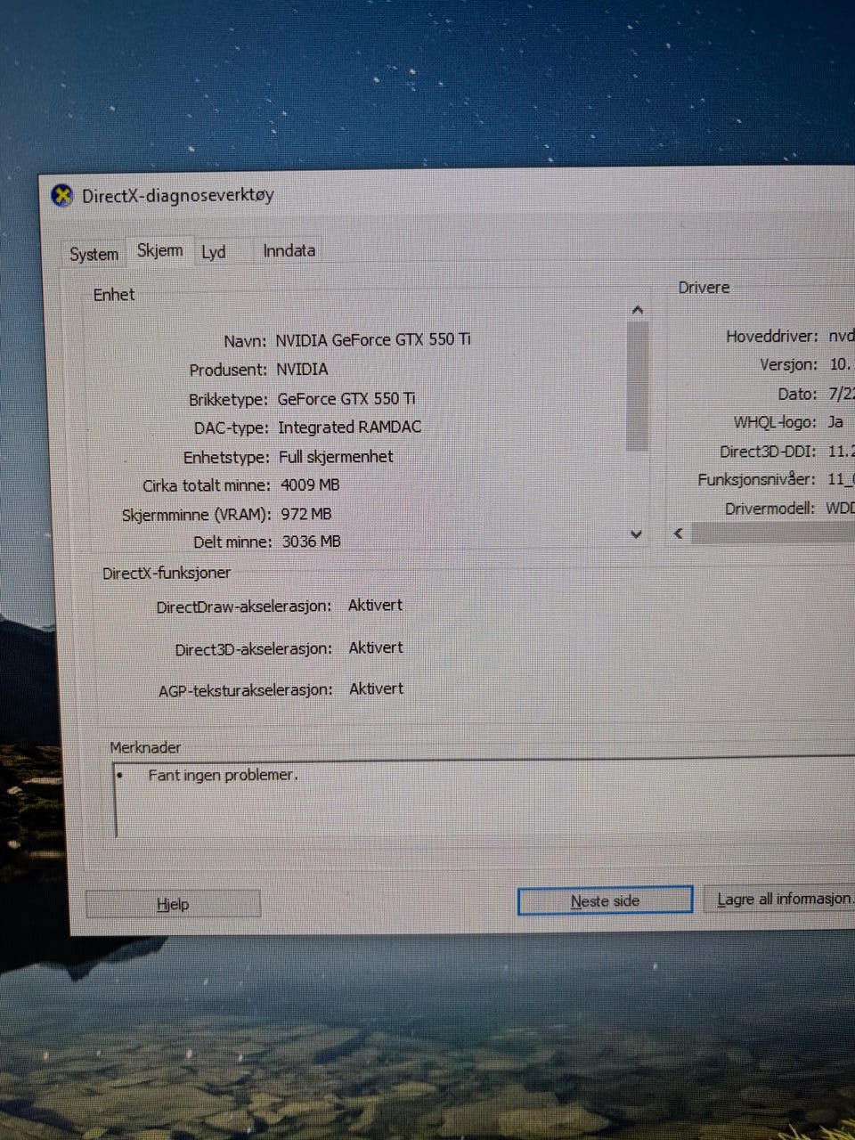The height and width of the screenshot is (1140, 855).
Task: Click Brikketype value GeForce GTX 550 Ti
Action: coord(346,398)
